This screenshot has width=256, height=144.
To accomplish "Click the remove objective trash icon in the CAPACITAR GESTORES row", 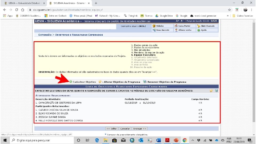I will pyautogui.click(x=216, y=91).
